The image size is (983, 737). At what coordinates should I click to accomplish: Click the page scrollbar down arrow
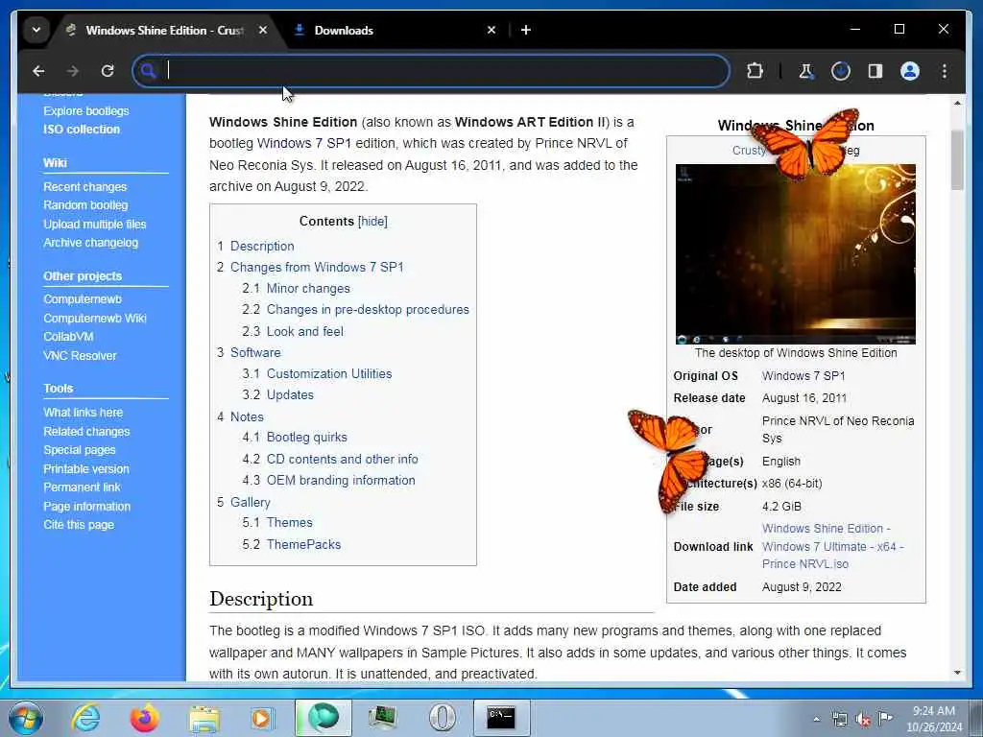tap(957, 673)
